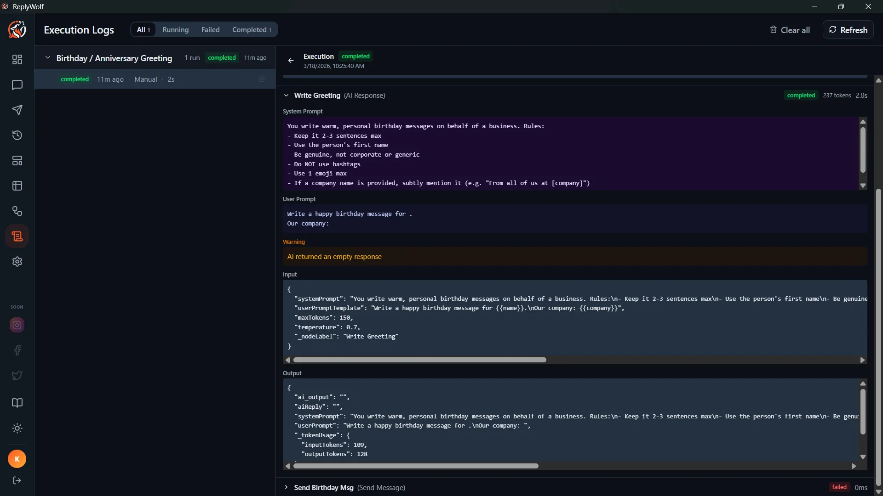This screenshot has height=496, width=883.
Task: Show All execution logs tab
Action: click(x=143, y=30)
